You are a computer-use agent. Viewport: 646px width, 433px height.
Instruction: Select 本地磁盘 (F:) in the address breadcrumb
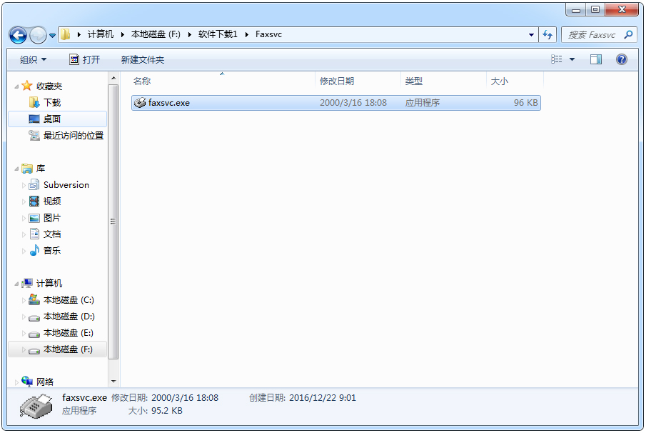(156, 34)
